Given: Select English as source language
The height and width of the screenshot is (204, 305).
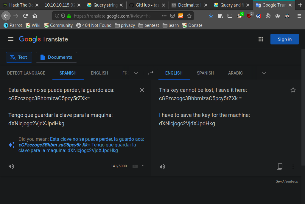Looking at the screenshot, I should point(99,73).
